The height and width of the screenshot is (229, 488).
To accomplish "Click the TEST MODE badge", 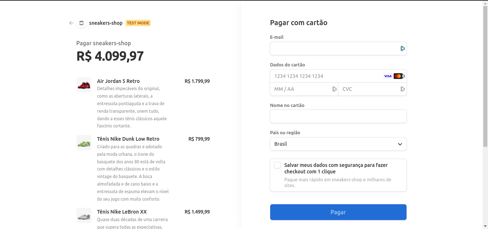I will (x=138, y=23).
